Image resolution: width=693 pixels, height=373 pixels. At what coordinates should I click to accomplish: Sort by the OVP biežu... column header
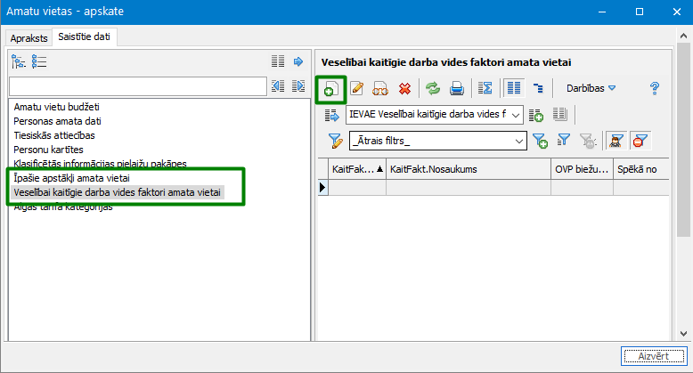pos(582,169)
